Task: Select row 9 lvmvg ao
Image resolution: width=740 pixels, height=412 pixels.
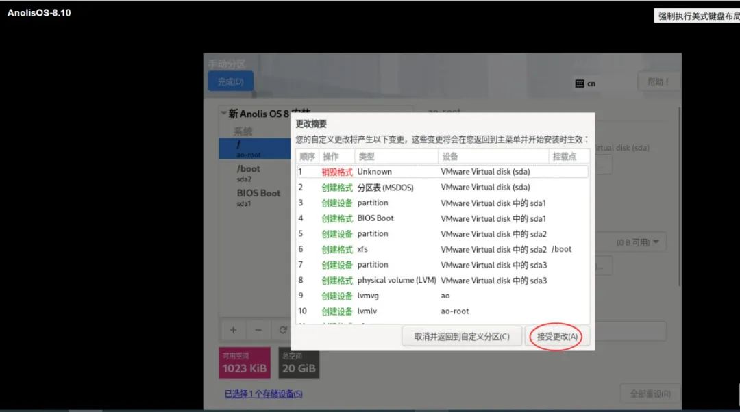Action: point(443,296)
